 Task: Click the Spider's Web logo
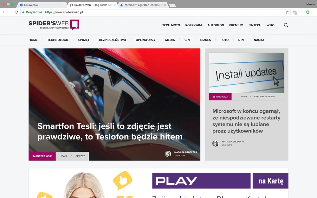pyautogui.click(x=54, y=25)
